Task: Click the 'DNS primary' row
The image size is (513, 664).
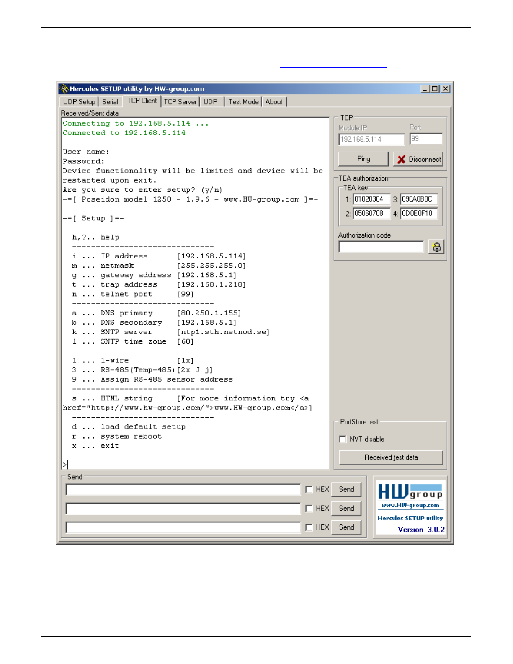Action: (x=157, y=313)
